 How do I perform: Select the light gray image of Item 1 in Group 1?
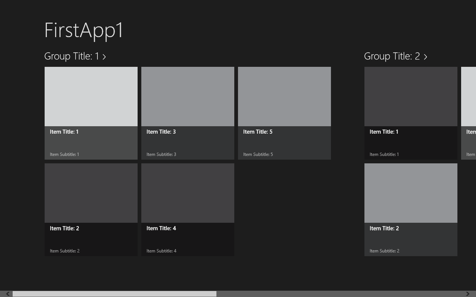[91, 97]
